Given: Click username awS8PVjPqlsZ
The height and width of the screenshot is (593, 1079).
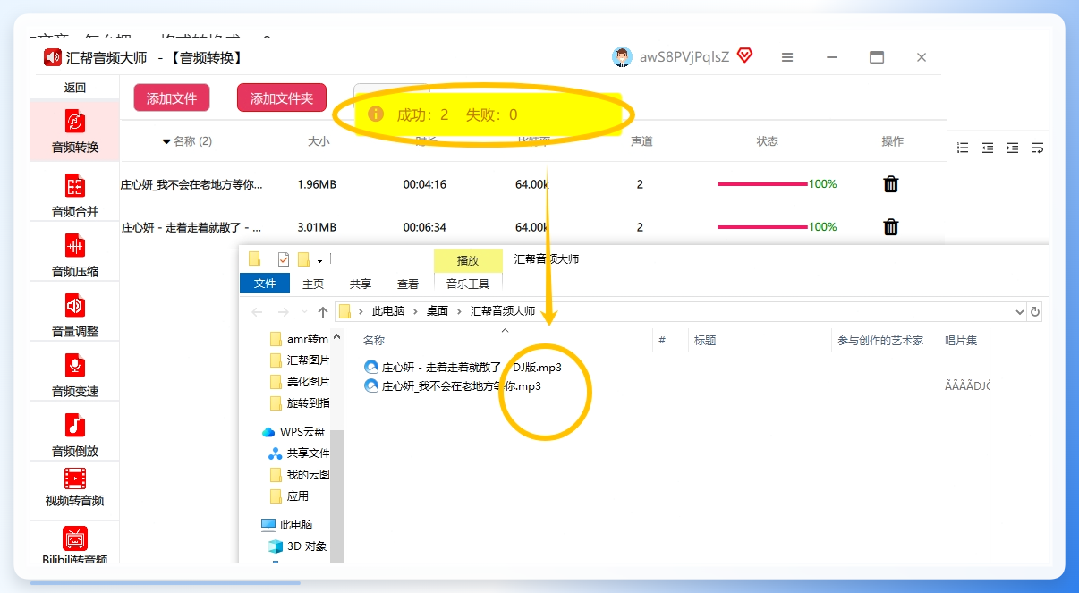Looking at the screenshot, I should [x=684, y=57].
